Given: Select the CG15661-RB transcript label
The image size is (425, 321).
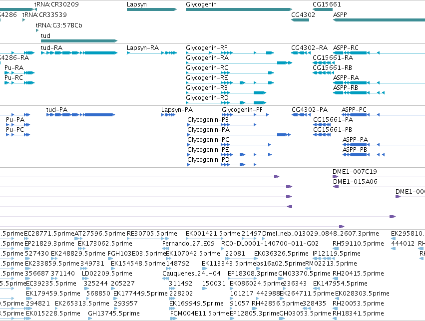Looking at the screenshot, I should 332,68.
